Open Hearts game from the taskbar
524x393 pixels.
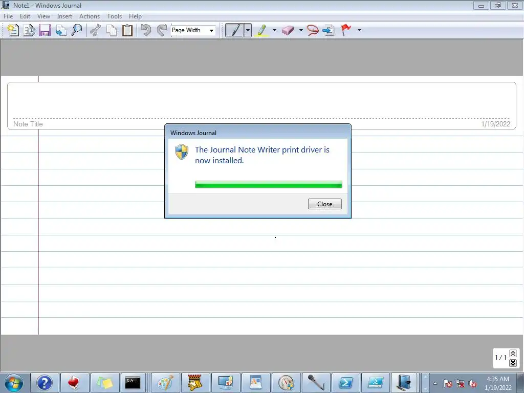(74, 383)
